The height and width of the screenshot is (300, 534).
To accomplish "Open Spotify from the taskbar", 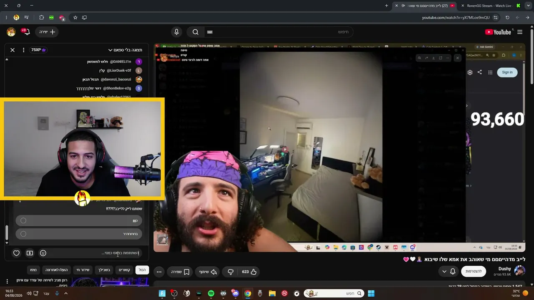I will (x=211, y=293).
